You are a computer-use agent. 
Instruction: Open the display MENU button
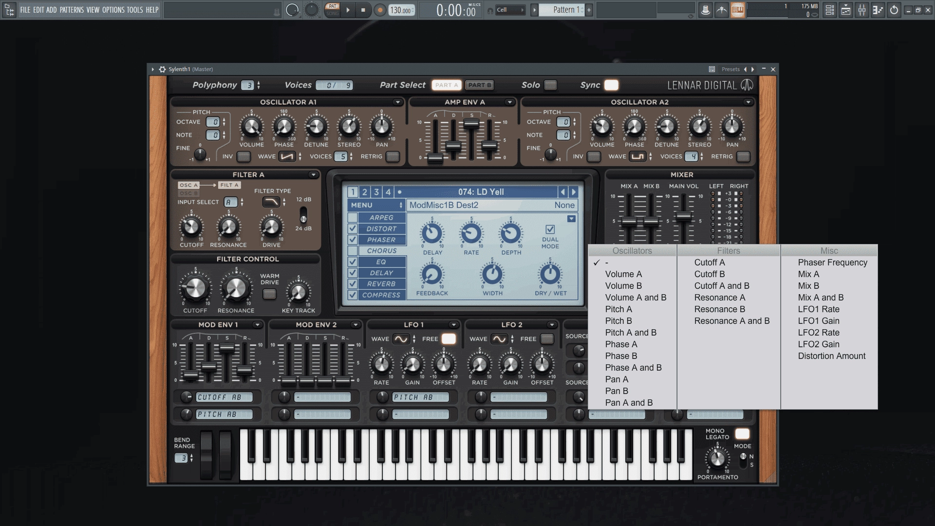[x=376, y=205]
